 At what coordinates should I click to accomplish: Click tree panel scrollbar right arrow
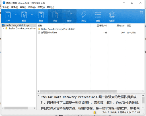pos(34,108)
